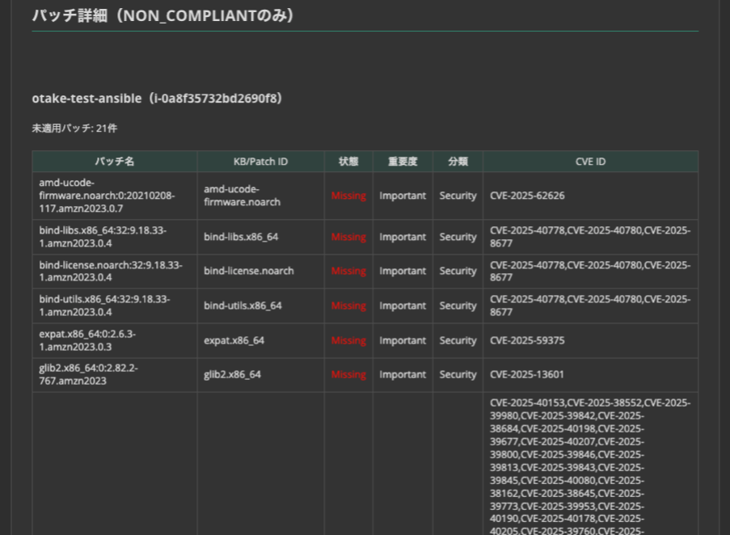Viewport: 730px width, 535px height.
Task: Click Security classification in the glib2 row
Action: pos(458,375)
